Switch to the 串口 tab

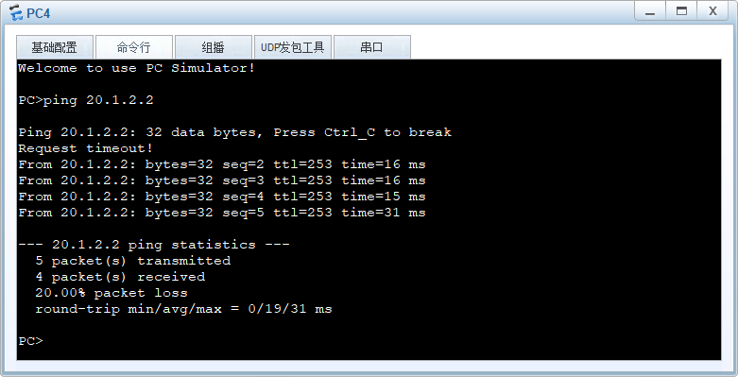click(371, 47)
